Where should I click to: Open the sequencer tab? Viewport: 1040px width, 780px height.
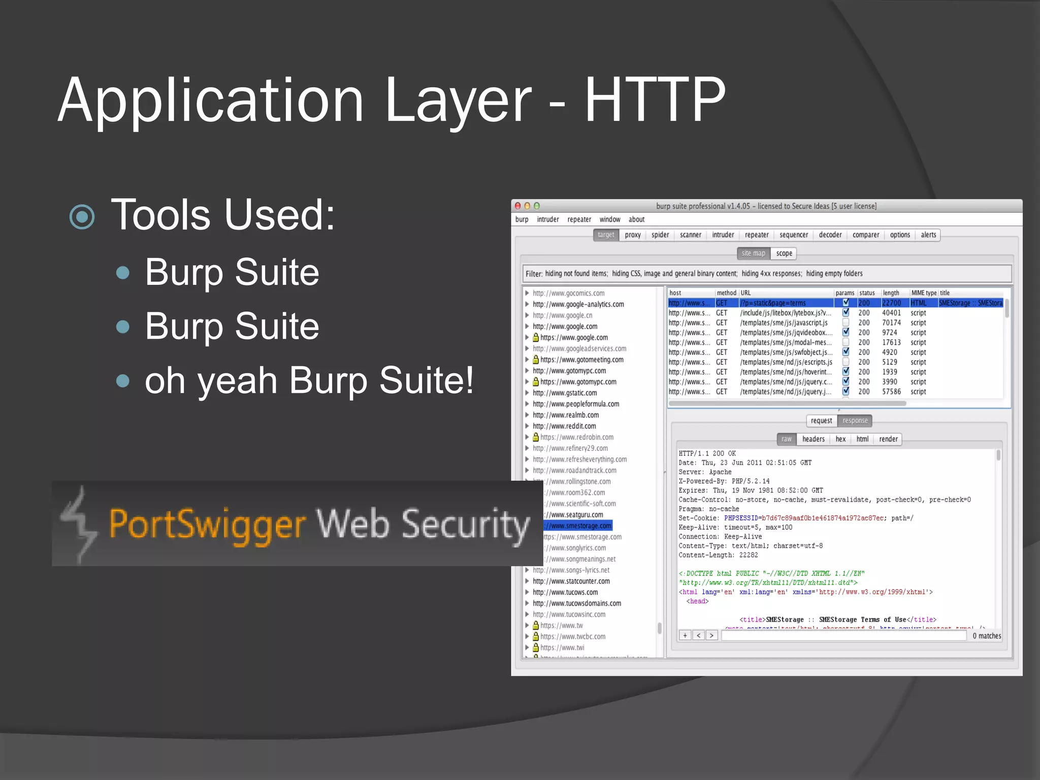click(x=794, y=235)
